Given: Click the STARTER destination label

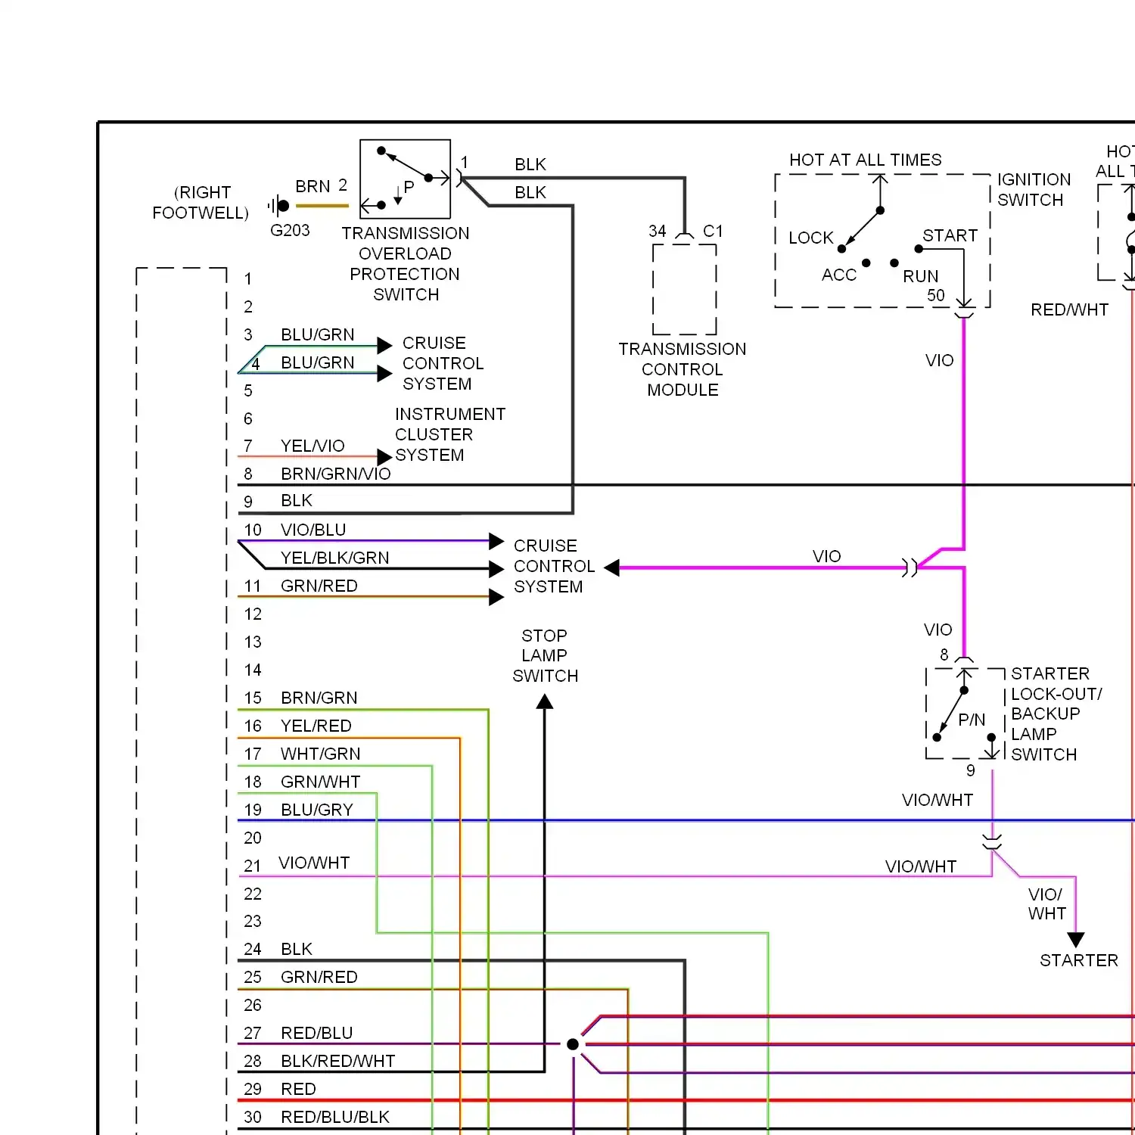Looking at the screenshot, I should [x=1079, y=960].
